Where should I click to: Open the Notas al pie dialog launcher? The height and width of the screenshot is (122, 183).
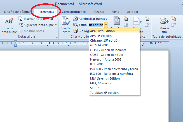56,37
